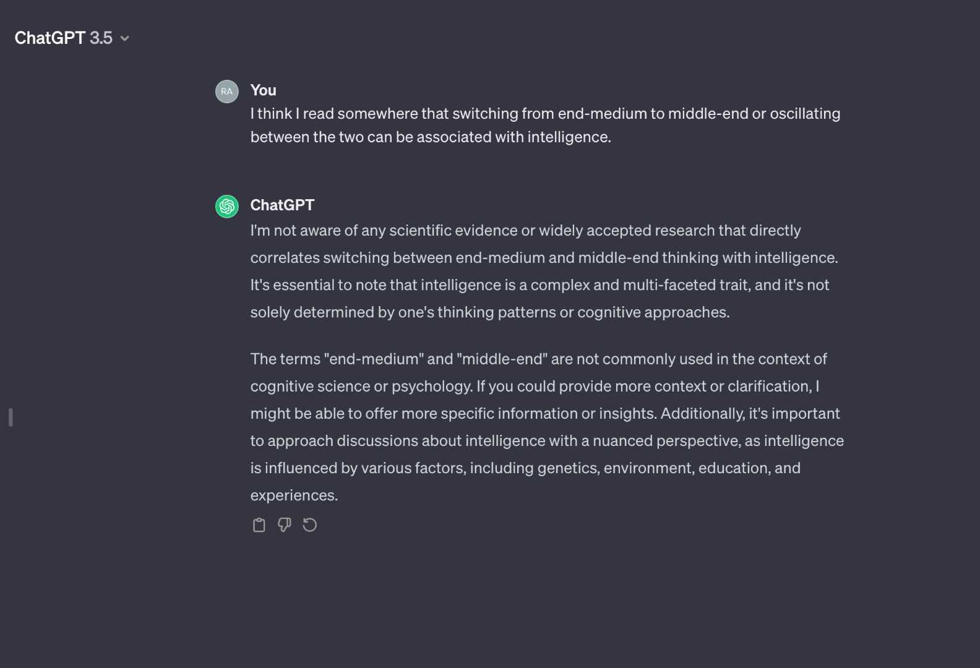Click the green ChatGPT logo avatar
The width and height of the screenshot is (980, 668).
click(x=227, y=207)
